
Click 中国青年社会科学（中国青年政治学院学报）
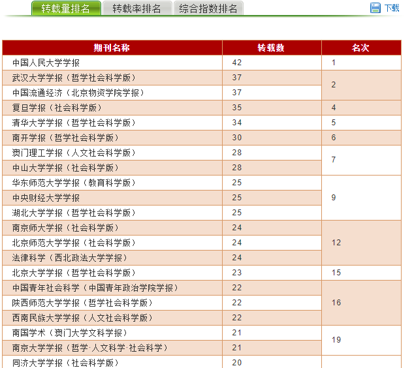click(x=95, y=288)
